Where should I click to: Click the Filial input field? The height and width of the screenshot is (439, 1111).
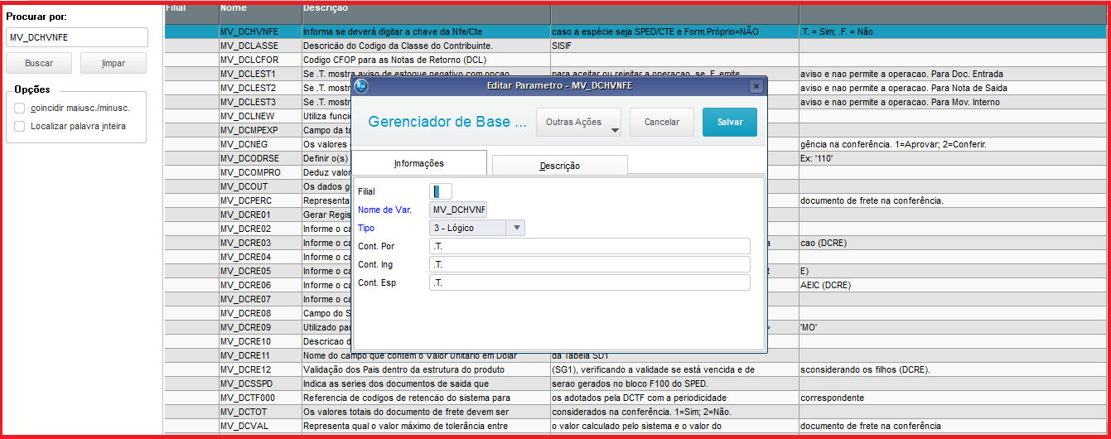point(441,191)
